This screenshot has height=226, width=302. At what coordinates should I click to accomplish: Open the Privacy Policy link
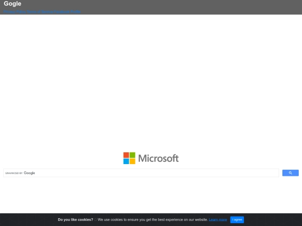[x=15, y=12]
